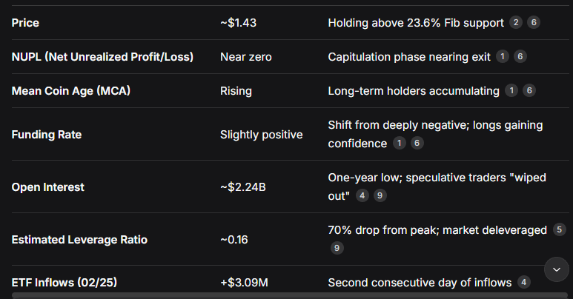Open citation 9 on the Open Interest row
The image size is (573, 299).
pyautogui.click(x=380, y=195)
